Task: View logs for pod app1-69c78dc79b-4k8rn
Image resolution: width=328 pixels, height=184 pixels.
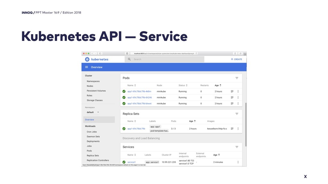Action: [232, 91]
